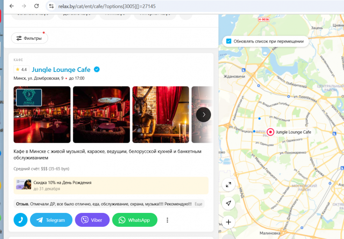This screenshot has width=344, height=239.
Task: Open third photo with horned statue
Action: (x=161, y=114)
